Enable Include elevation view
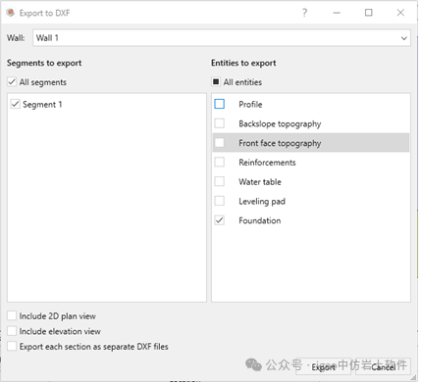Screen dimensions: 421x382 tap(12, 331)
